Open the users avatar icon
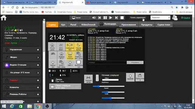 point(175,18)
